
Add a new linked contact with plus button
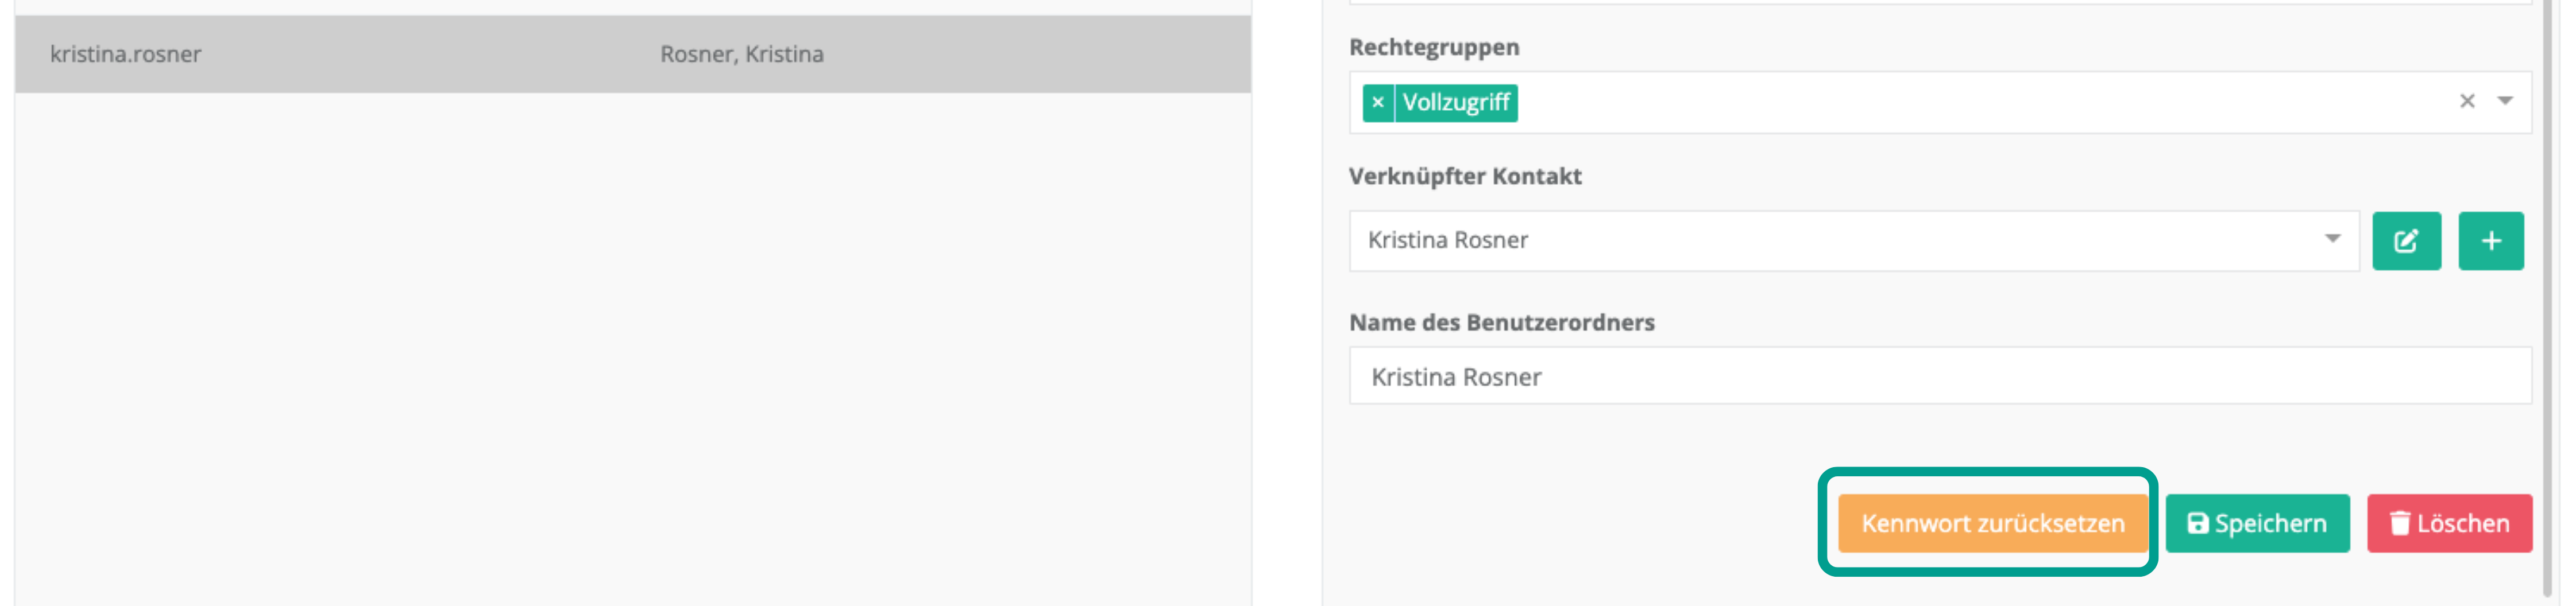pos(2491,240)
